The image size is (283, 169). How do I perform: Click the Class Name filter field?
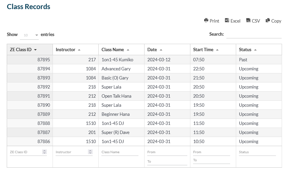point(120,152)
